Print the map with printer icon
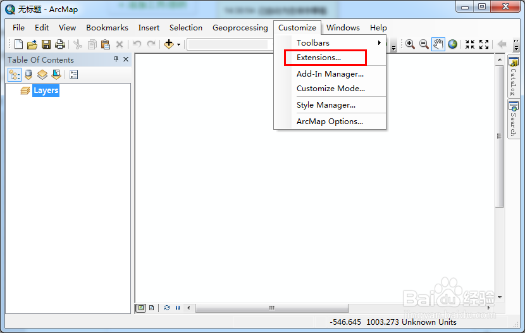This screenshot has height=333, width=525. [x=60, y=44]
